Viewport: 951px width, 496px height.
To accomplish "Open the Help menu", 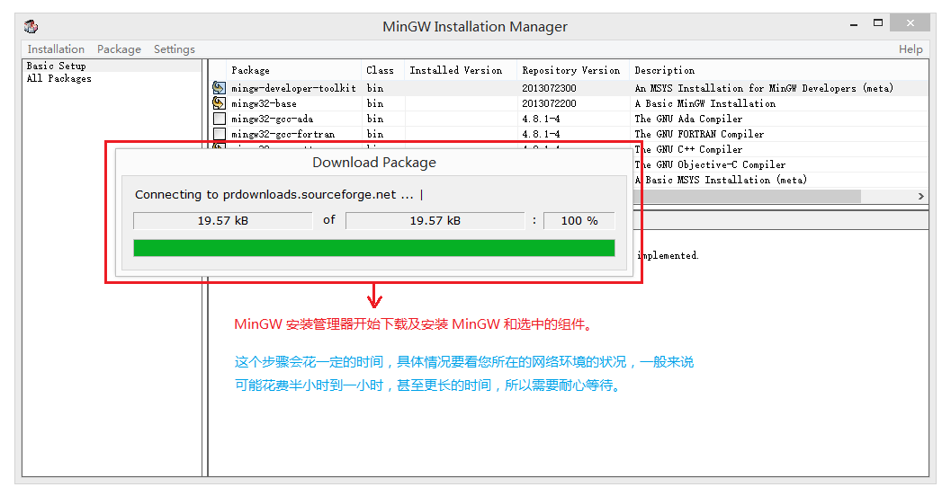I will (911, 49).
